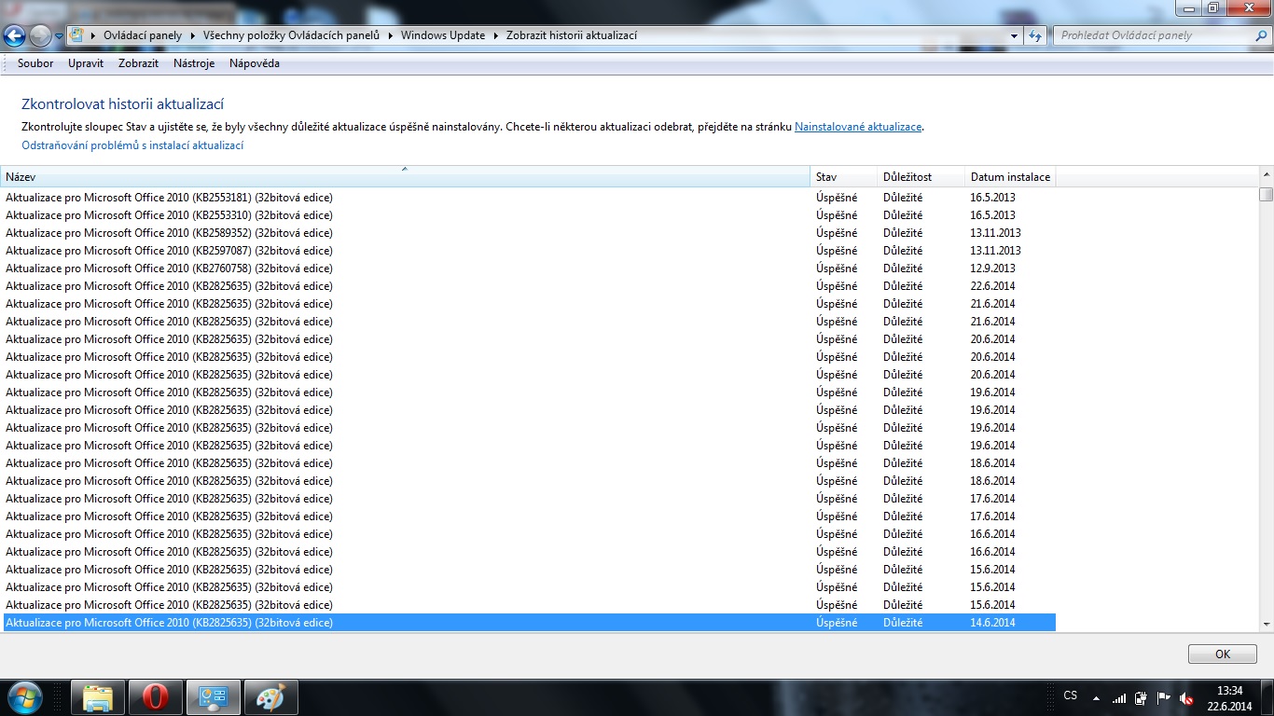Click the Forward navigation arrow button
The width and height of the screenshot is (1274, 716).
40,36
